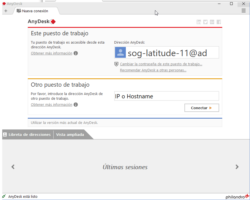Click the Dirección AnyDesk: label

[x=129, y=42]
